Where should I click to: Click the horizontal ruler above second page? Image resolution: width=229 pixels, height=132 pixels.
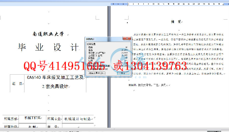[170, 4]
